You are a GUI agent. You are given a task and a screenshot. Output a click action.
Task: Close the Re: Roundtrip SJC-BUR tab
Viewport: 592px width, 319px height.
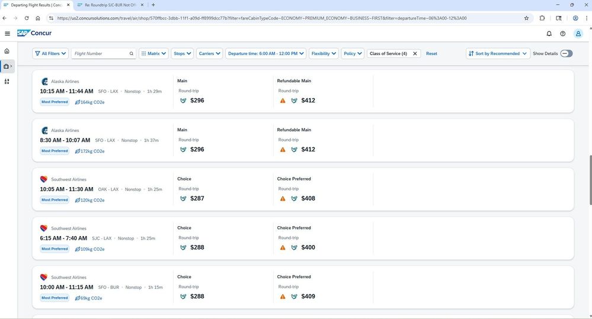(x=142, y=5)
